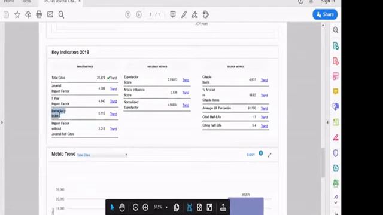The height and width of the screenshot is (215, 383).
Task: Open search tool in right sidebar
Action: point(336,30)
